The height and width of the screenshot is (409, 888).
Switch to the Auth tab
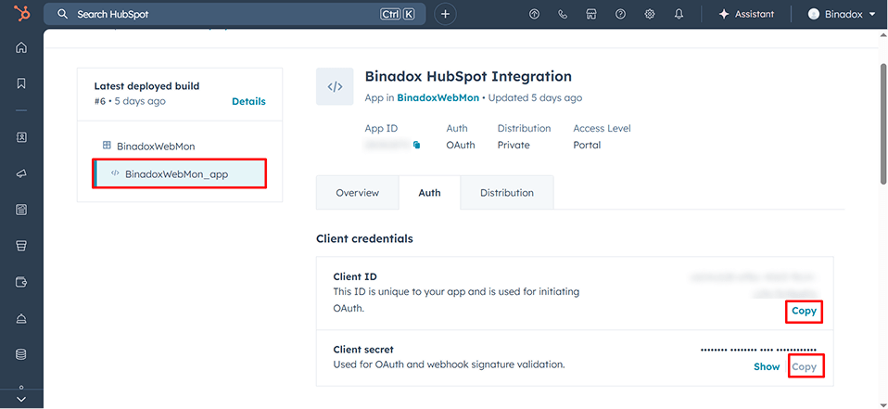[429, 193]
